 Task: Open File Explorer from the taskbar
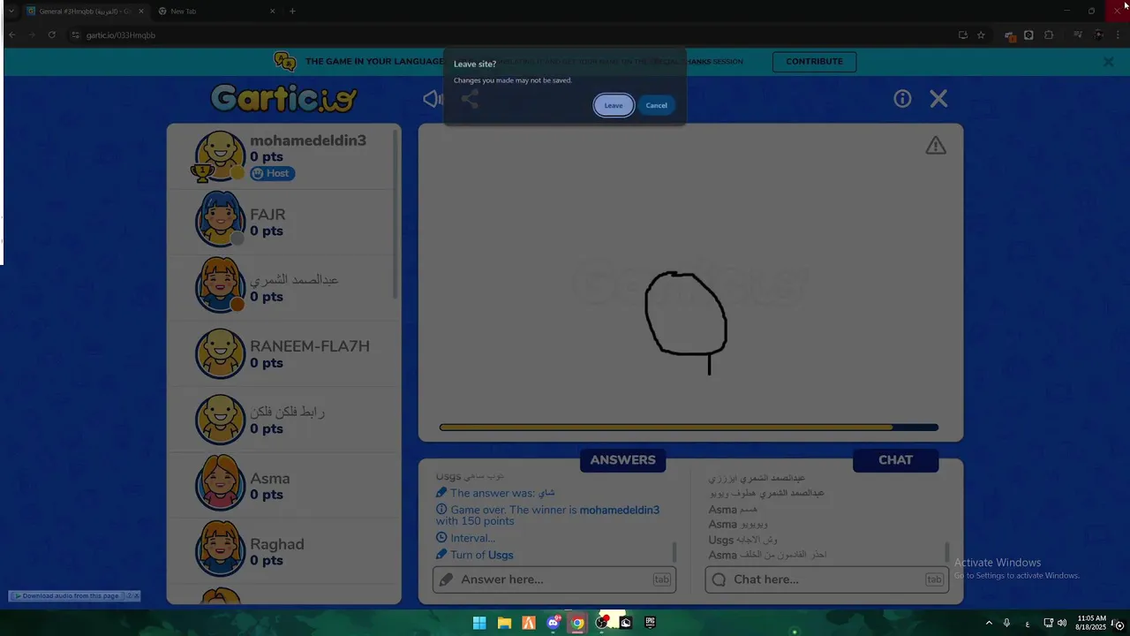click(x=504, y=623)
